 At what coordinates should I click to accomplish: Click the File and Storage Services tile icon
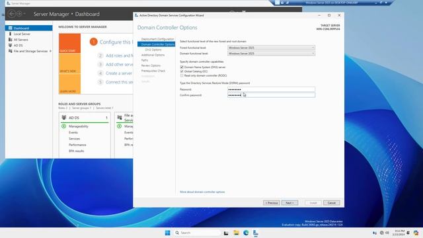click(x=120, y=118)
